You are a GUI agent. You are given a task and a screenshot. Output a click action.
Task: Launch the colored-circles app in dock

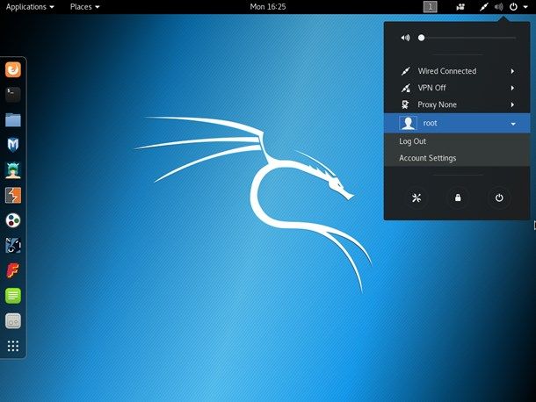point(13,220)
